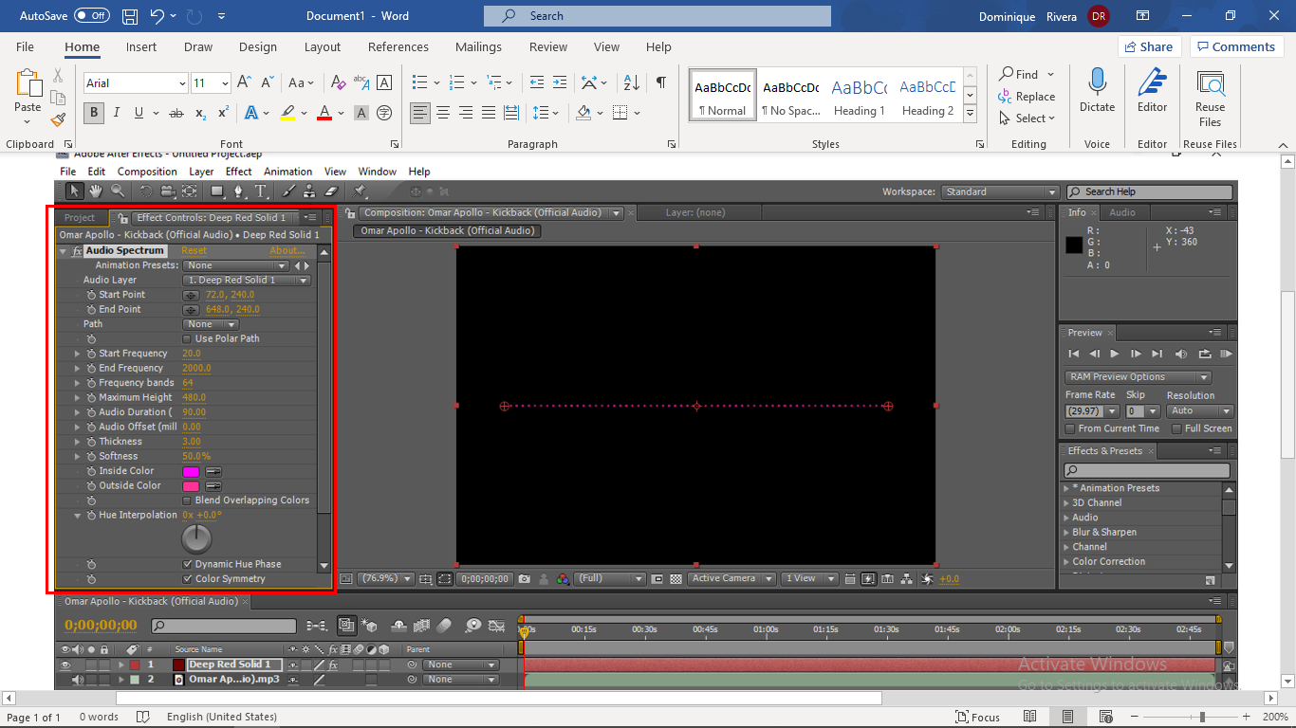
Task: Toggle Bold formatting in Word ribbon
Action: (94, 113)
